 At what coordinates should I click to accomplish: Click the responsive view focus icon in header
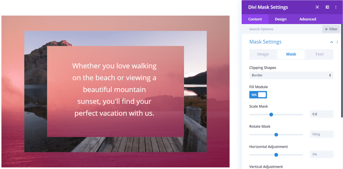point(317,7)
